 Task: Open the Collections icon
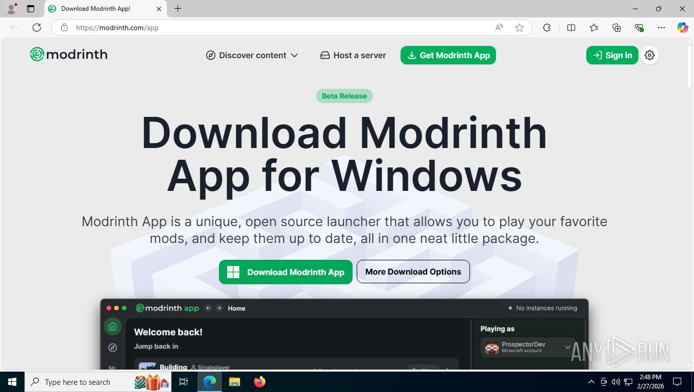coord(616,28)
